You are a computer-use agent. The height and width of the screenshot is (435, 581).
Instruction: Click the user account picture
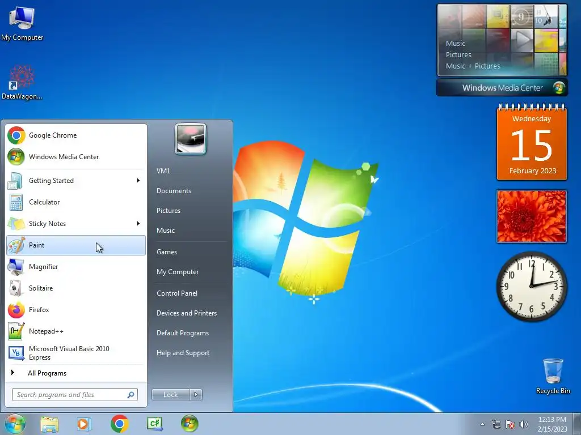point(191,139)
